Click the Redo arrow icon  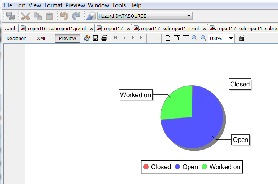[x=76, y=16]
